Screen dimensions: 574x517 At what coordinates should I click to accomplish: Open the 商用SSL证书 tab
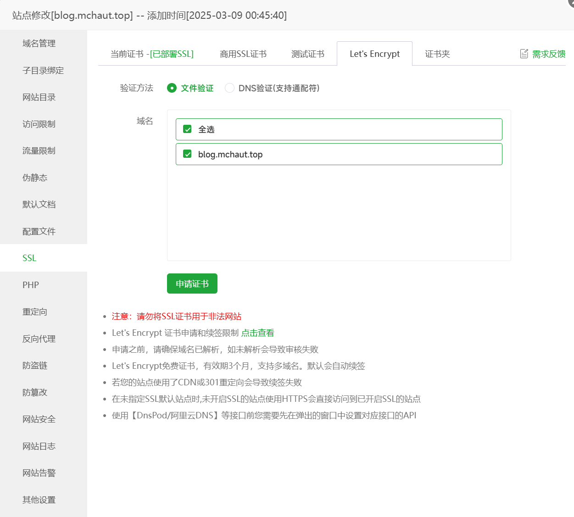click(x=243, y=54)
